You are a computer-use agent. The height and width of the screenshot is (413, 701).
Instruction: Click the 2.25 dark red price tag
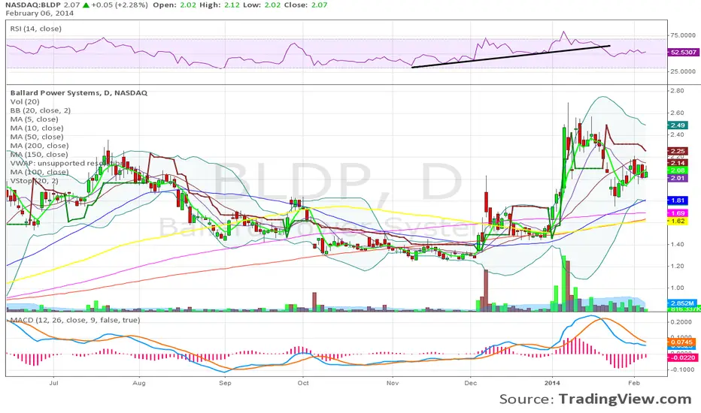678,152
